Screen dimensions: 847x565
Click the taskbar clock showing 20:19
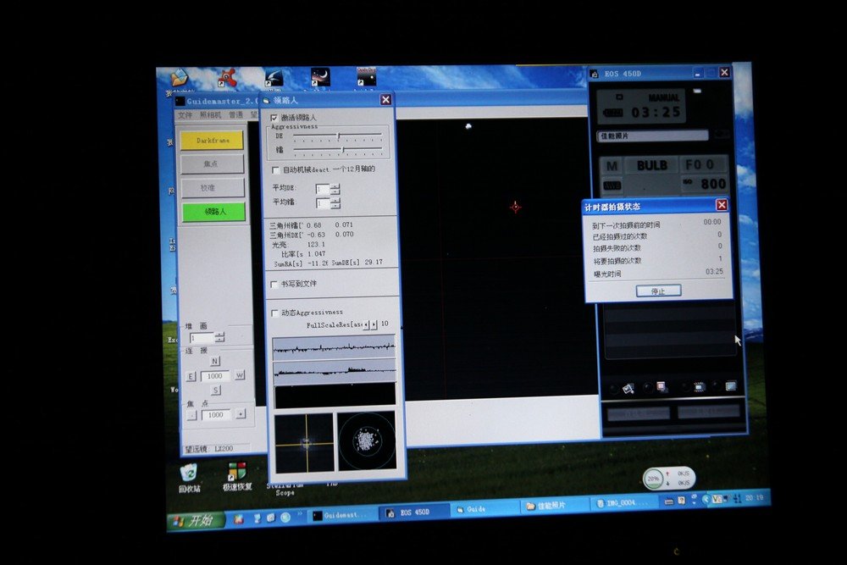tap(755, 497)
